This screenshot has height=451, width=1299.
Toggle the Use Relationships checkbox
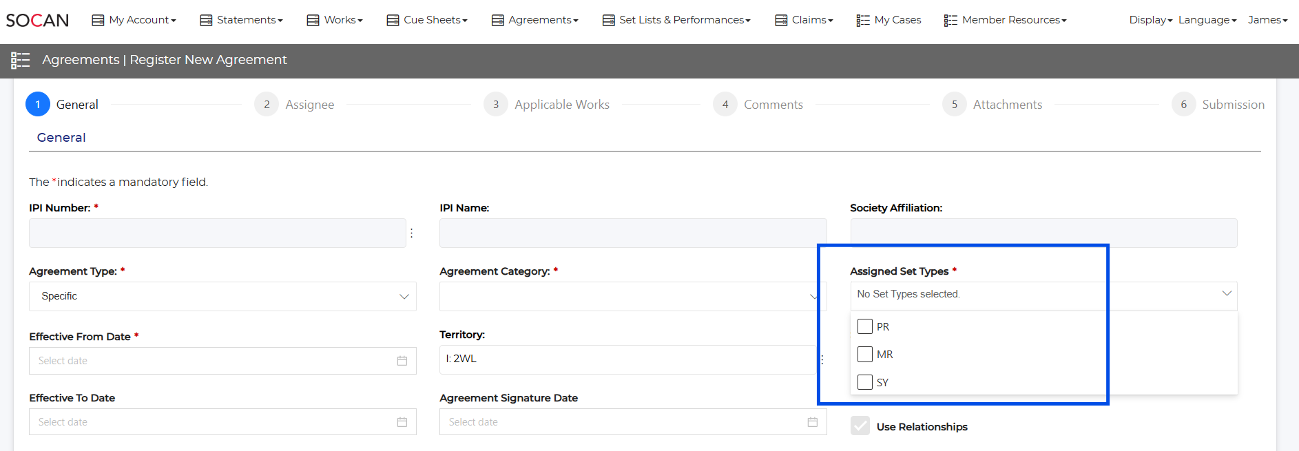click(x=860, y=426)
